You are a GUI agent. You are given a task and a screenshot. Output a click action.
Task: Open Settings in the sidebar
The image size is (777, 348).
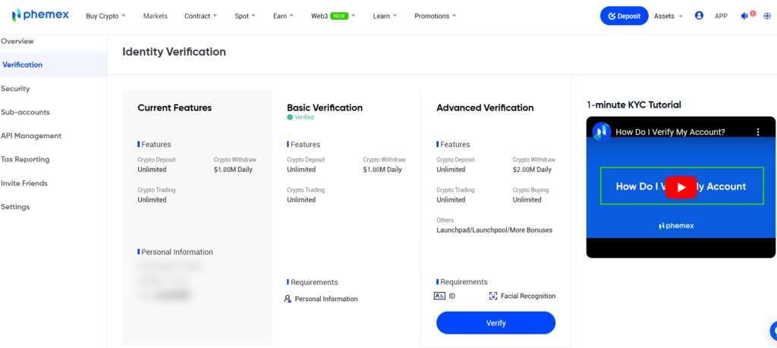point(15,206)
